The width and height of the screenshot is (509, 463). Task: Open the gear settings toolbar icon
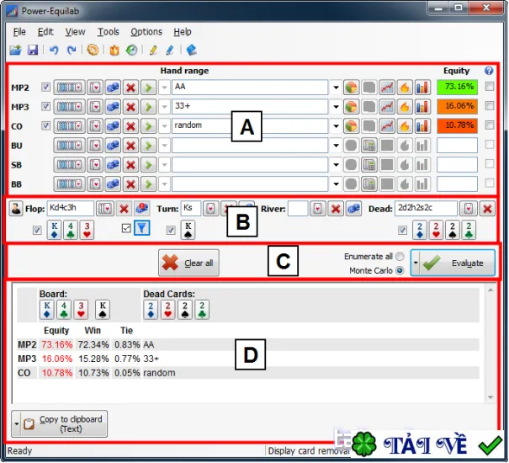pyautogui.click(x=93, y=50)
